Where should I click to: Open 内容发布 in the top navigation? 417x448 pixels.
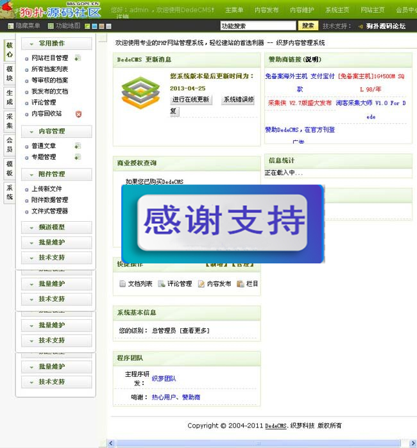[266, 10]
